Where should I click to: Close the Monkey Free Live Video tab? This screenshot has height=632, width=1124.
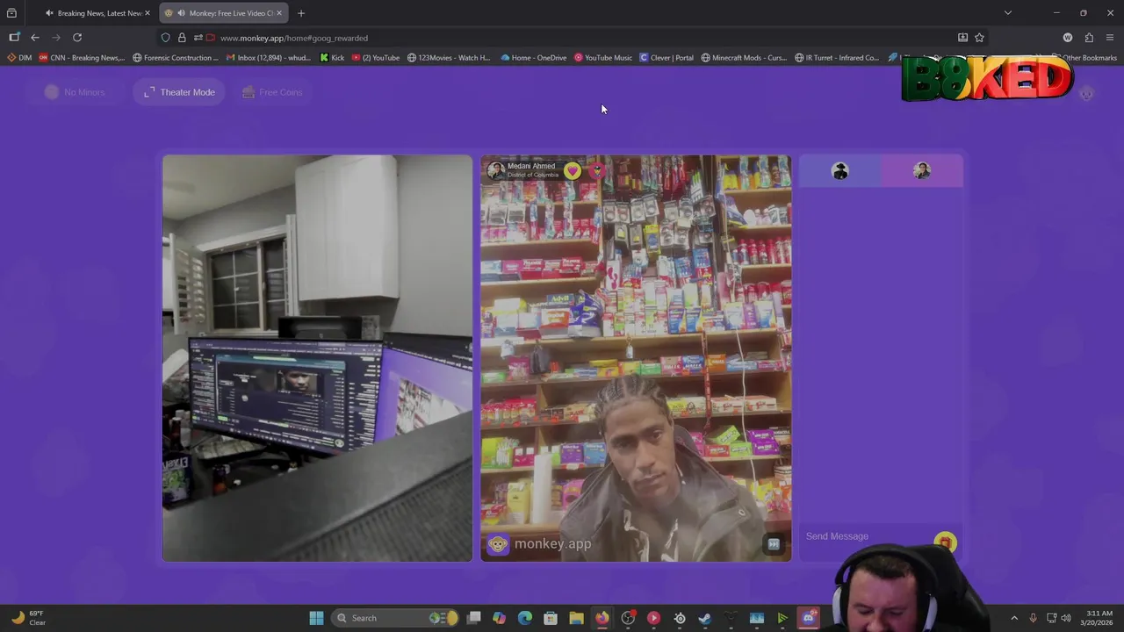[x=280, y=13]
